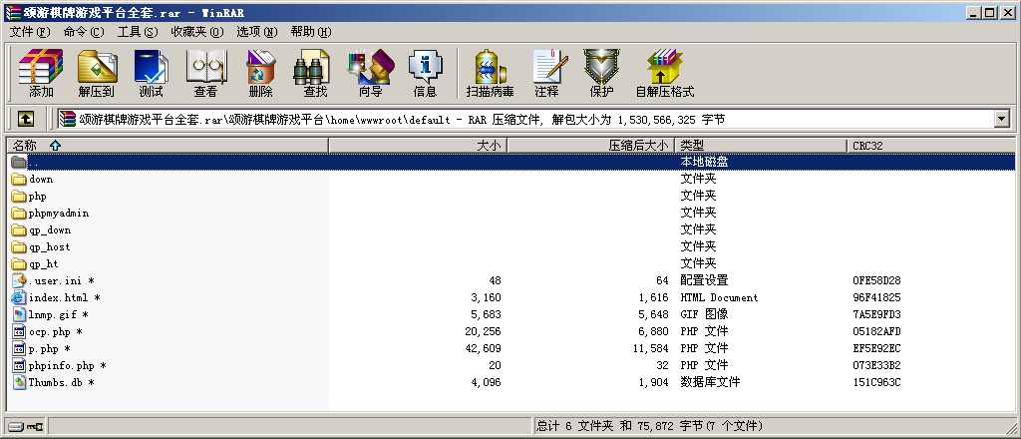
Task: Click the ocp.php file icon
Action: (x=18, y=331)
